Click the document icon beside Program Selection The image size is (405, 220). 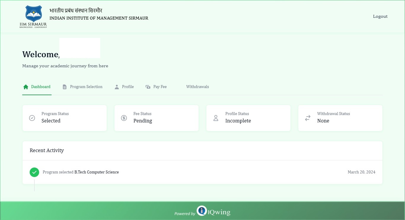pyautogui.click(x=64, y=87)
